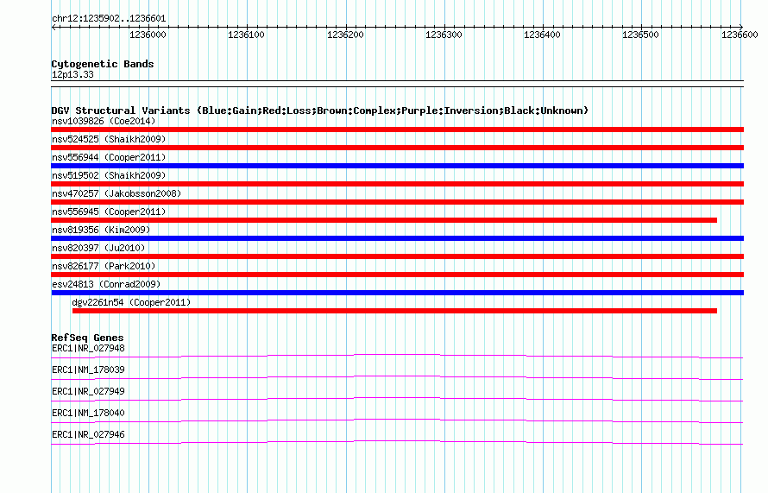The width and height of the screenshot is (768, 493).
Task: Select the red bar under nsv519502
Action: (x=397, y=184)
